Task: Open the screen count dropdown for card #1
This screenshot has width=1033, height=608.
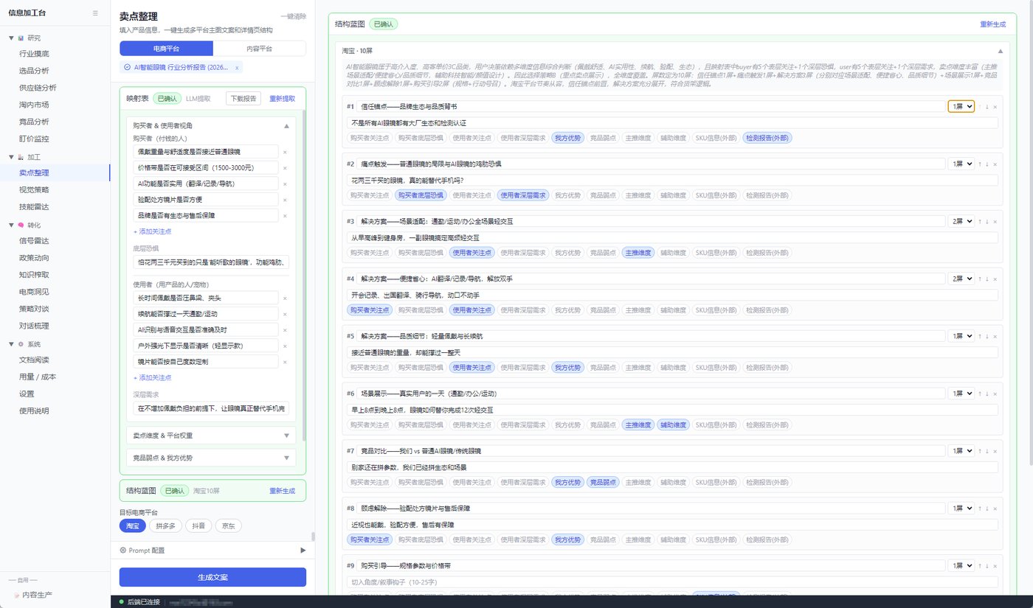Action: click(961, 107)
